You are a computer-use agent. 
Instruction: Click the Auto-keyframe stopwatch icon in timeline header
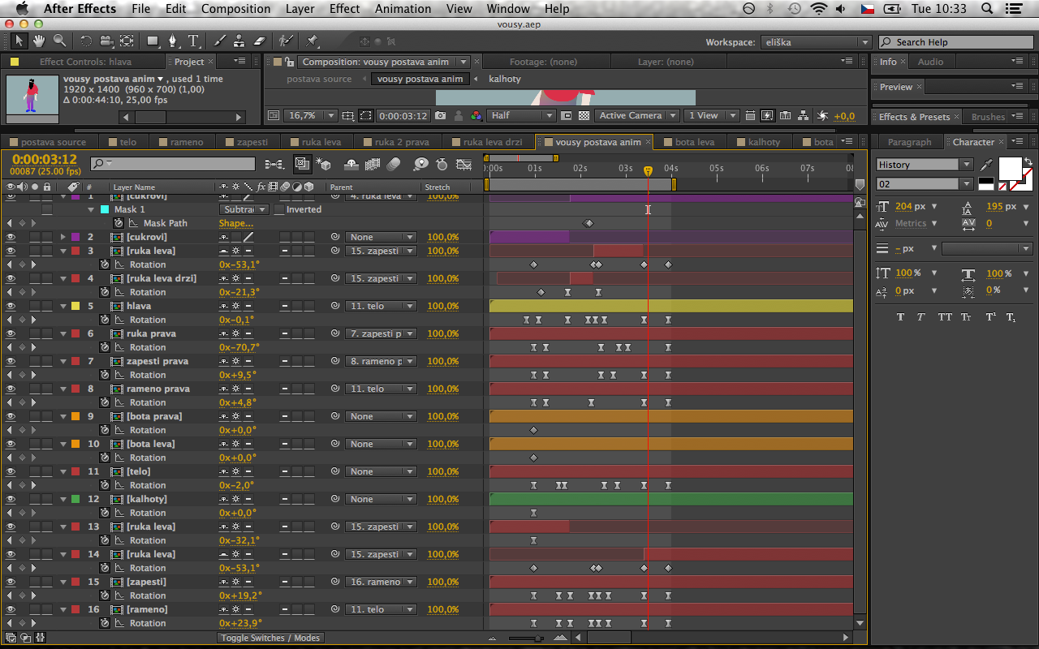[442, 165]
